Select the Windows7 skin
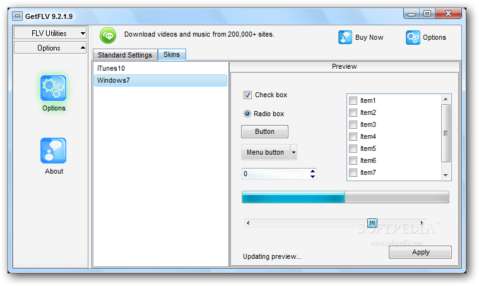479x286 pixels. tap(161, 80)
